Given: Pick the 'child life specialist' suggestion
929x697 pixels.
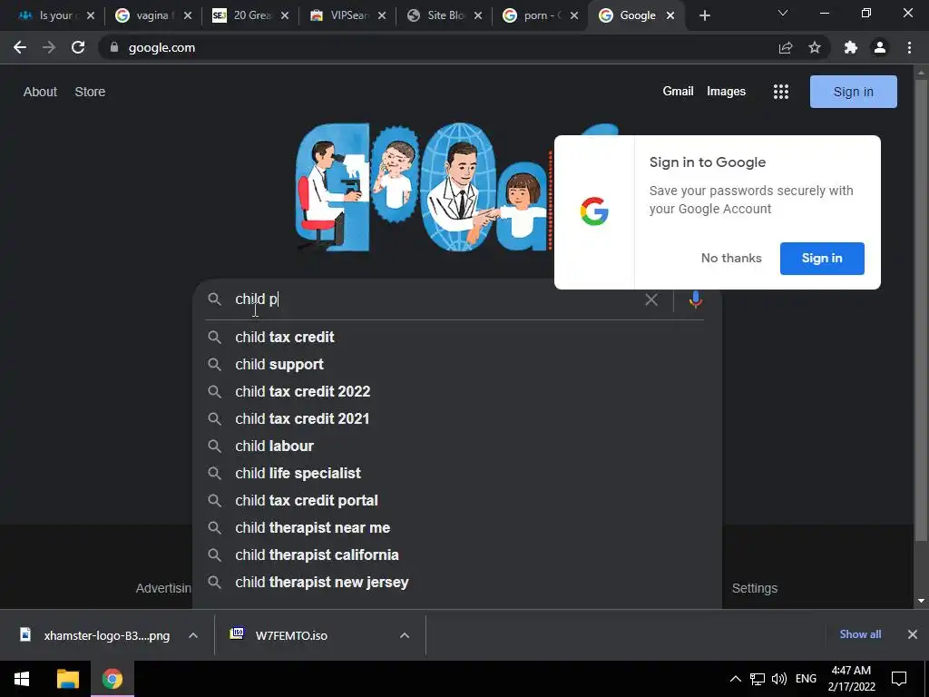Looking at the screenshot, I should [457, 473].
